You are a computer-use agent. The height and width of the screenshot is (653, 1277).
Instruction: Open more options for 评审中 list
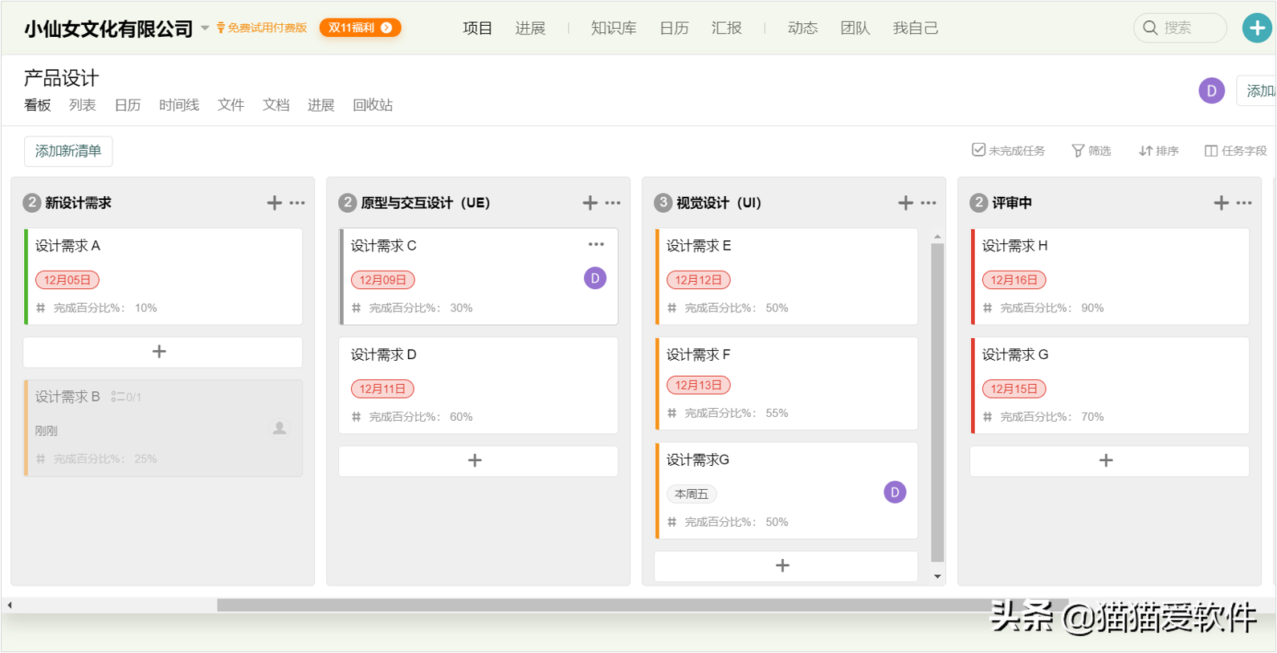point(1244,202)
